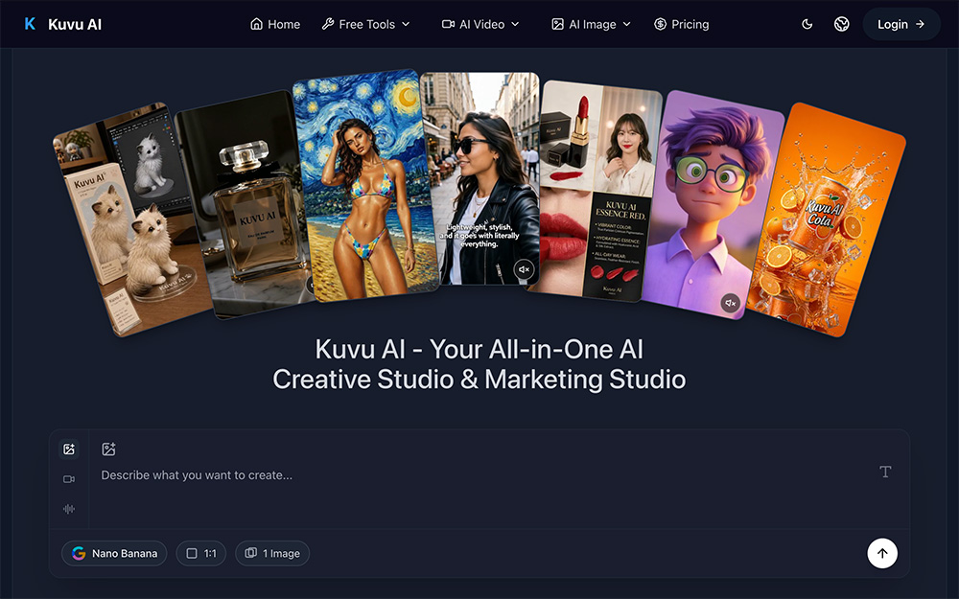This screenshot has width=959, height=599.
Task: Click the Login button
Action: click(901, 25)
